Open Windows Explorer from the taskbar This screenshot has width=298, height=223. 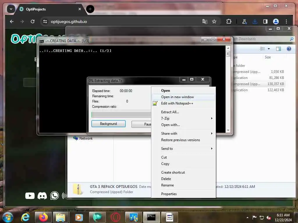61,217
